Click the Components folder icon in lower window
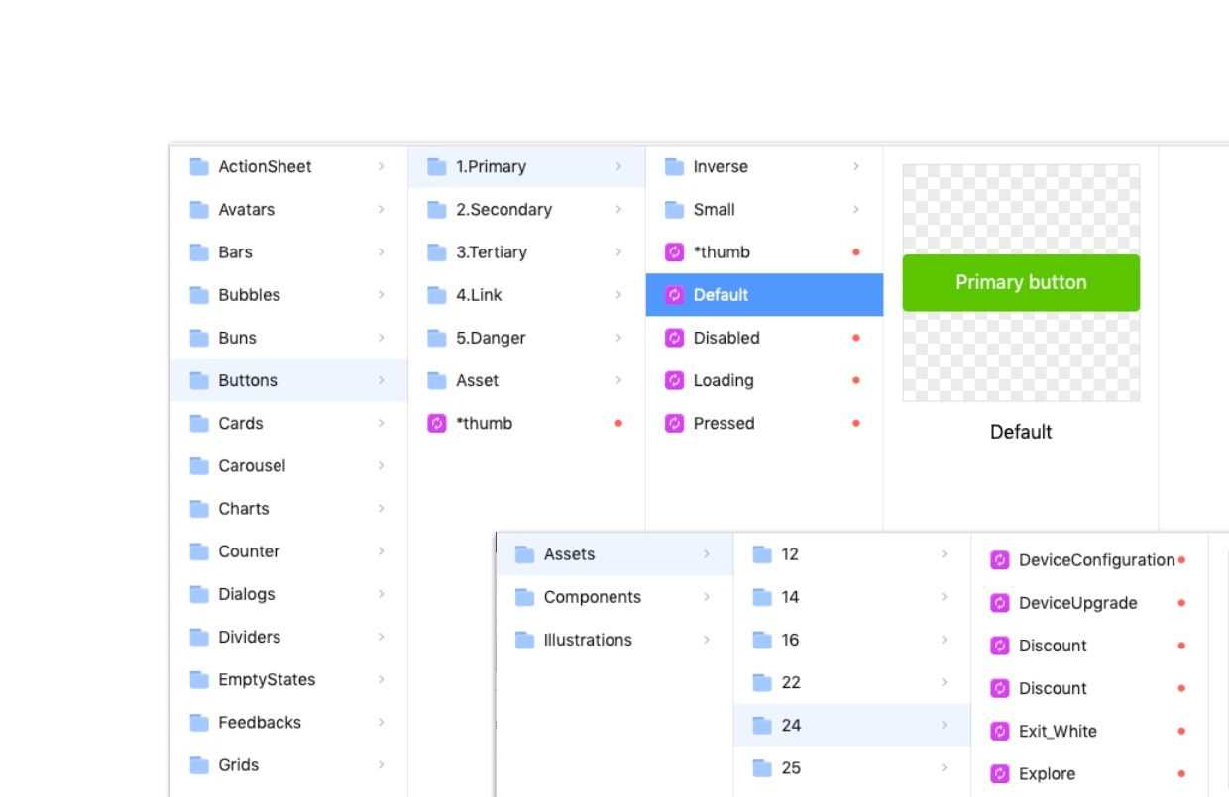 click(525, 597)
